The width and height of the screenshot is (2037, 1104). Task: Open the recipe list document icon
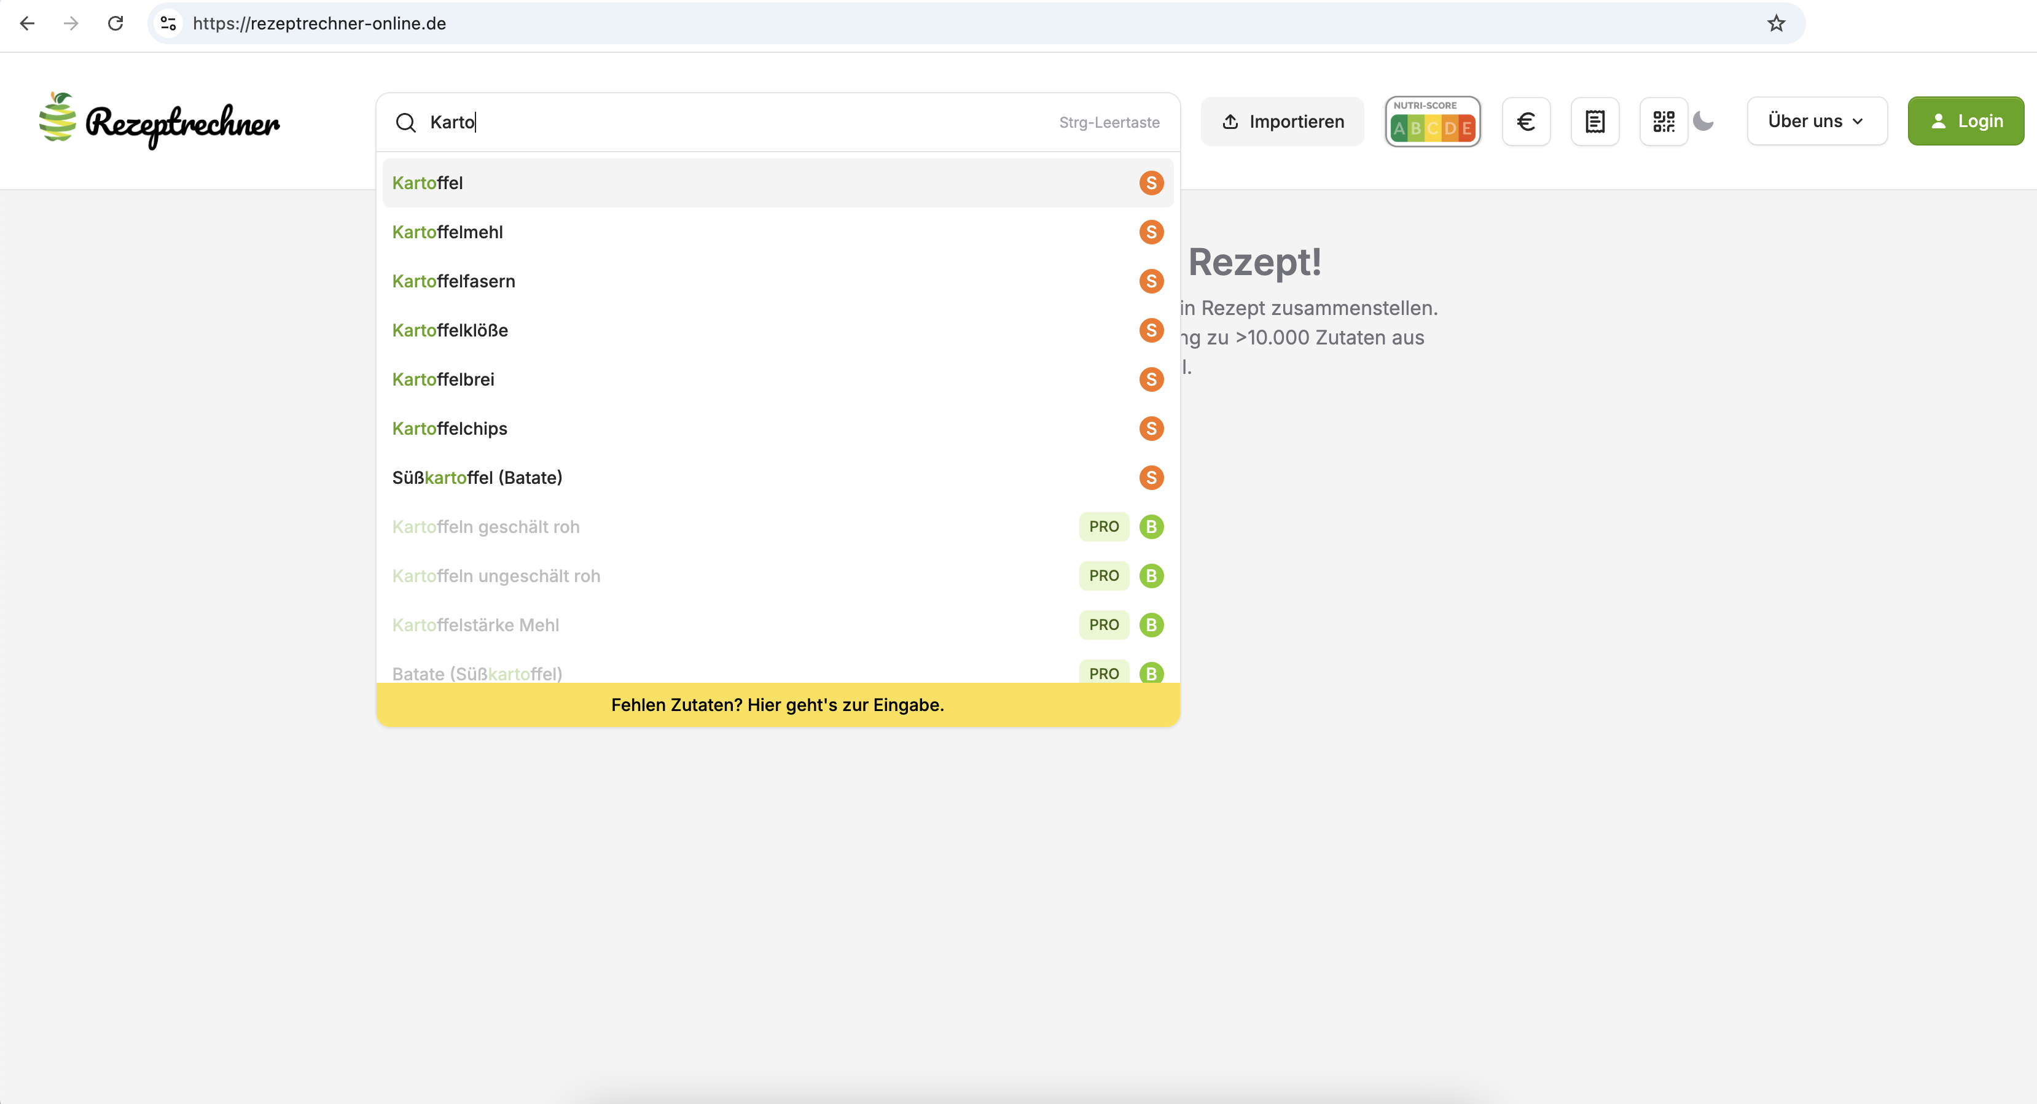click(x=1594, y=122)
